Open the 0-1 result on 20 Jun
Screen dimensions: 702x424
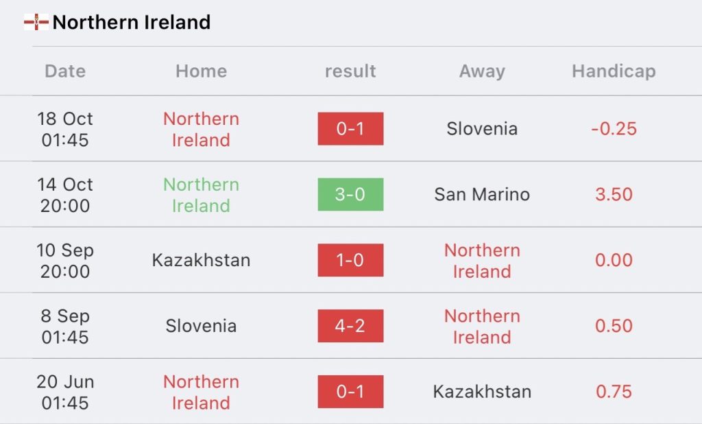(350, 392)
